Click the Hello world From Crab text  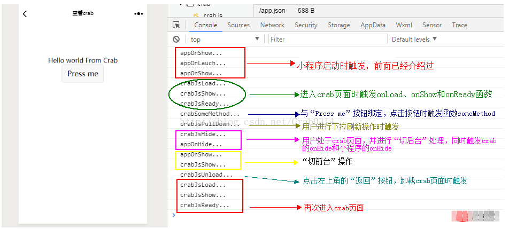coord(83,60)
